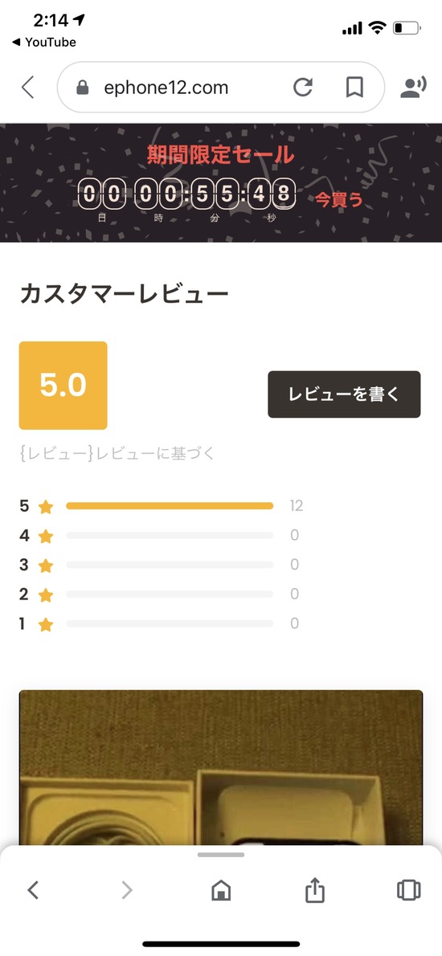Tap the forward arrow in bottom toolbar
Screen dimensions: 442x956
click(126, 890)
